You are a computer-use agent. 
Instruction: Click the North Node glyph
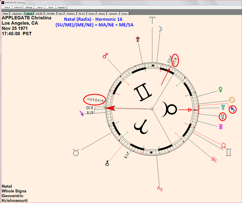223,146
